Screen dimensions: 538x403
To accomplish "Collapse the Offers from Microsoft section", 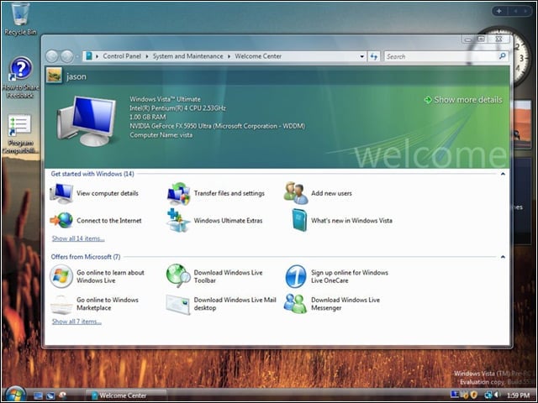I will tap(503, 257).
